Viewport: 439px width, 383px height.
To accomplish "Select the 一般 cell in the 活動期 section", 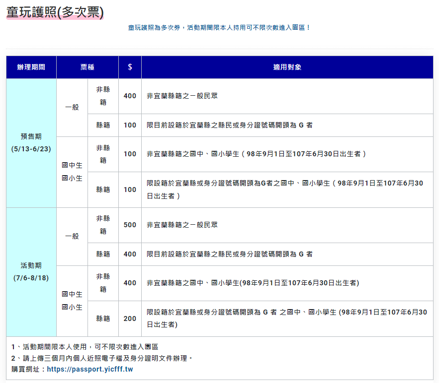I will tap(72, 236).
